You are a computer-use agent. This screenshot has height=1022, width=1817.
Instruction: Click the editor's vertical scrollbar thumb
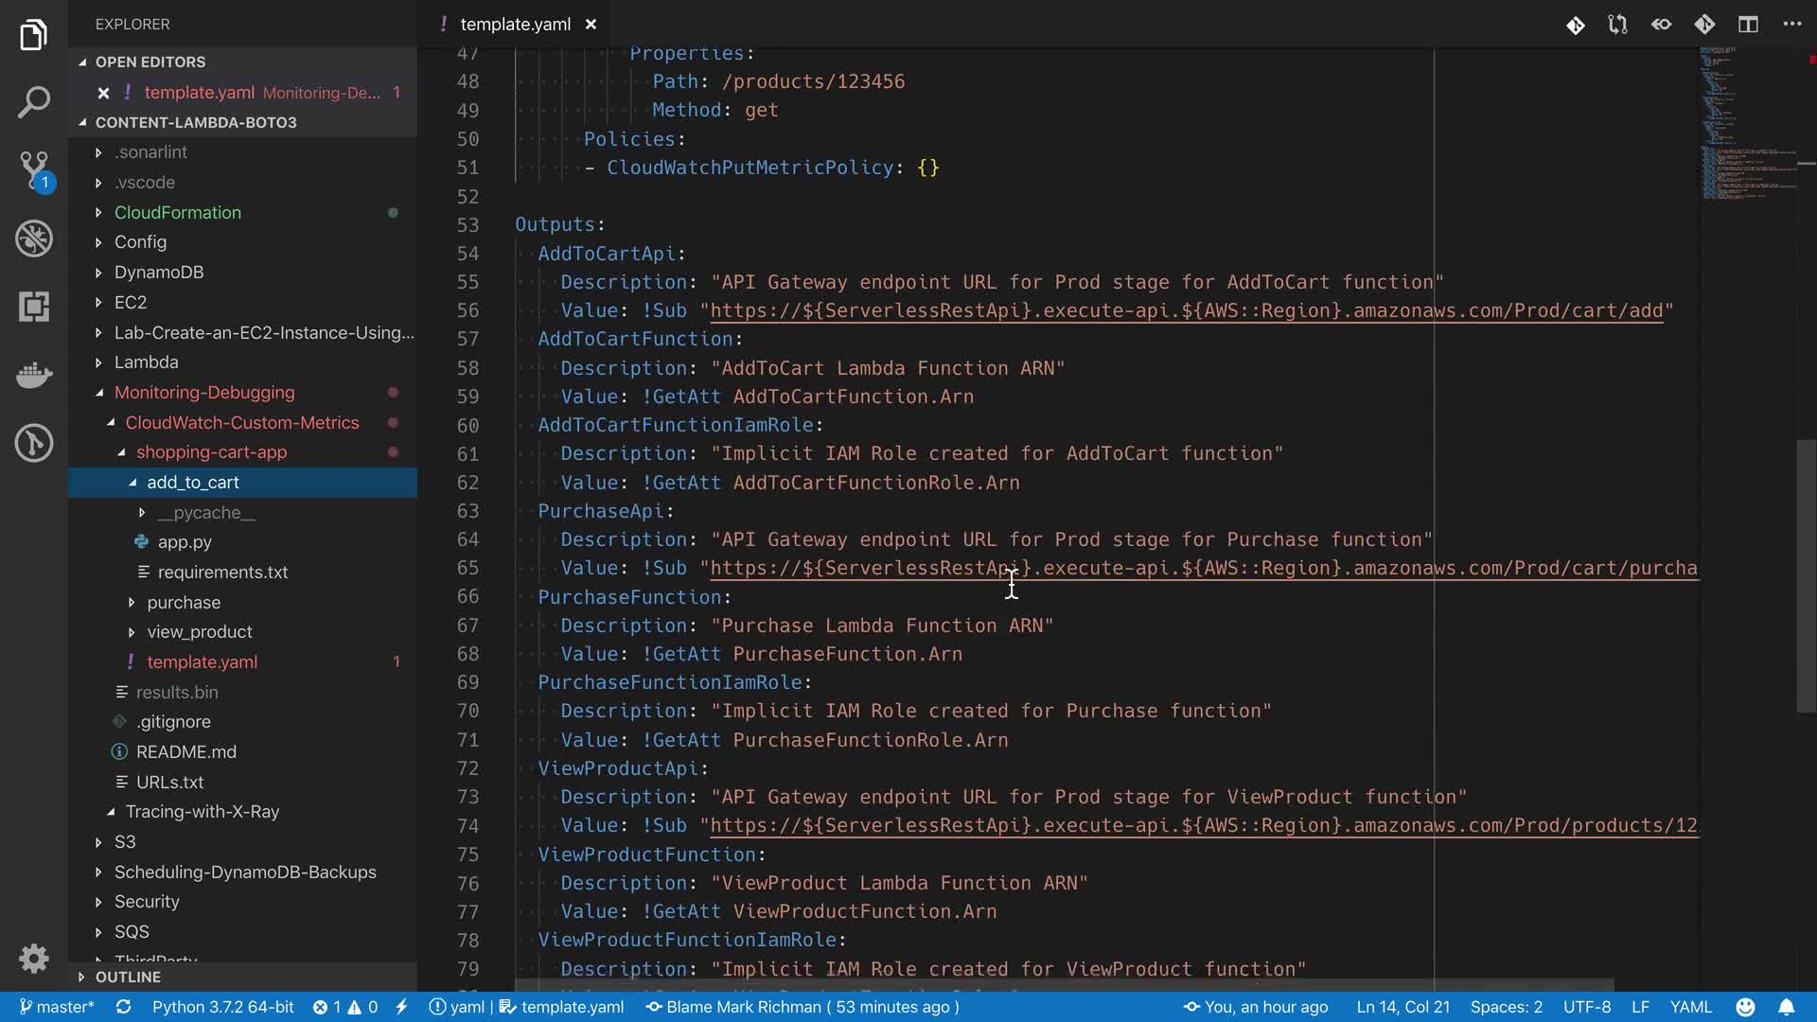(x=1806, y=577)
